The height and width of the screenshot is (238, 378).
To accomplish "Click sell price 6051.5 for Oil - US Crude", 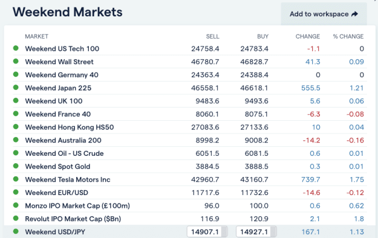I will point(207,153).
